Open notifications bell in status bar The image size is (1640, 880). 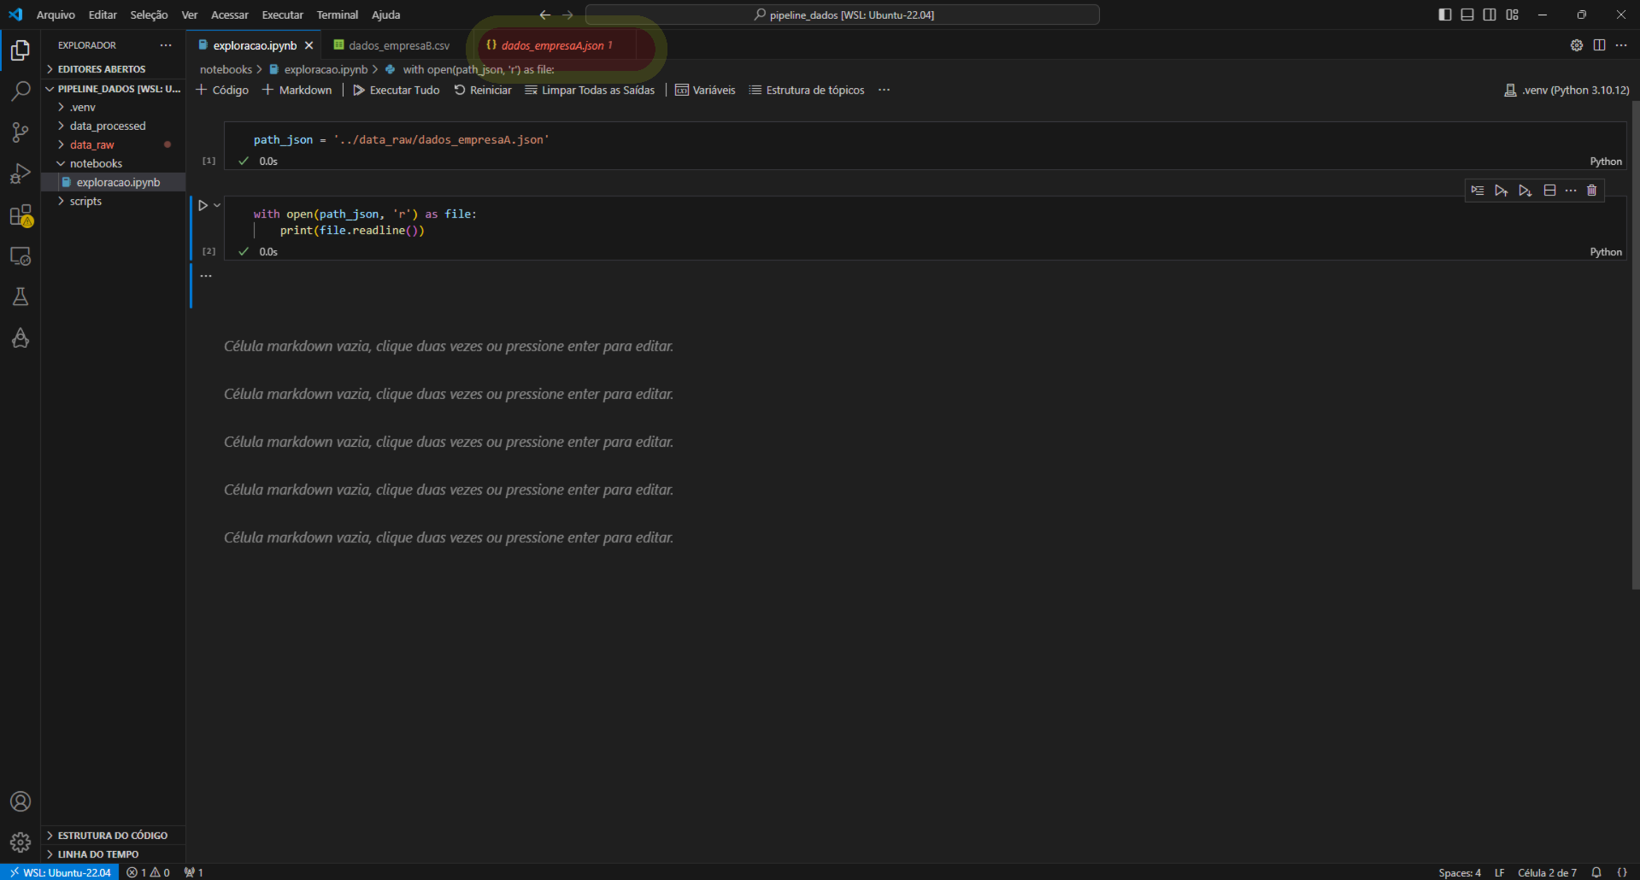tap(1596, 872)
